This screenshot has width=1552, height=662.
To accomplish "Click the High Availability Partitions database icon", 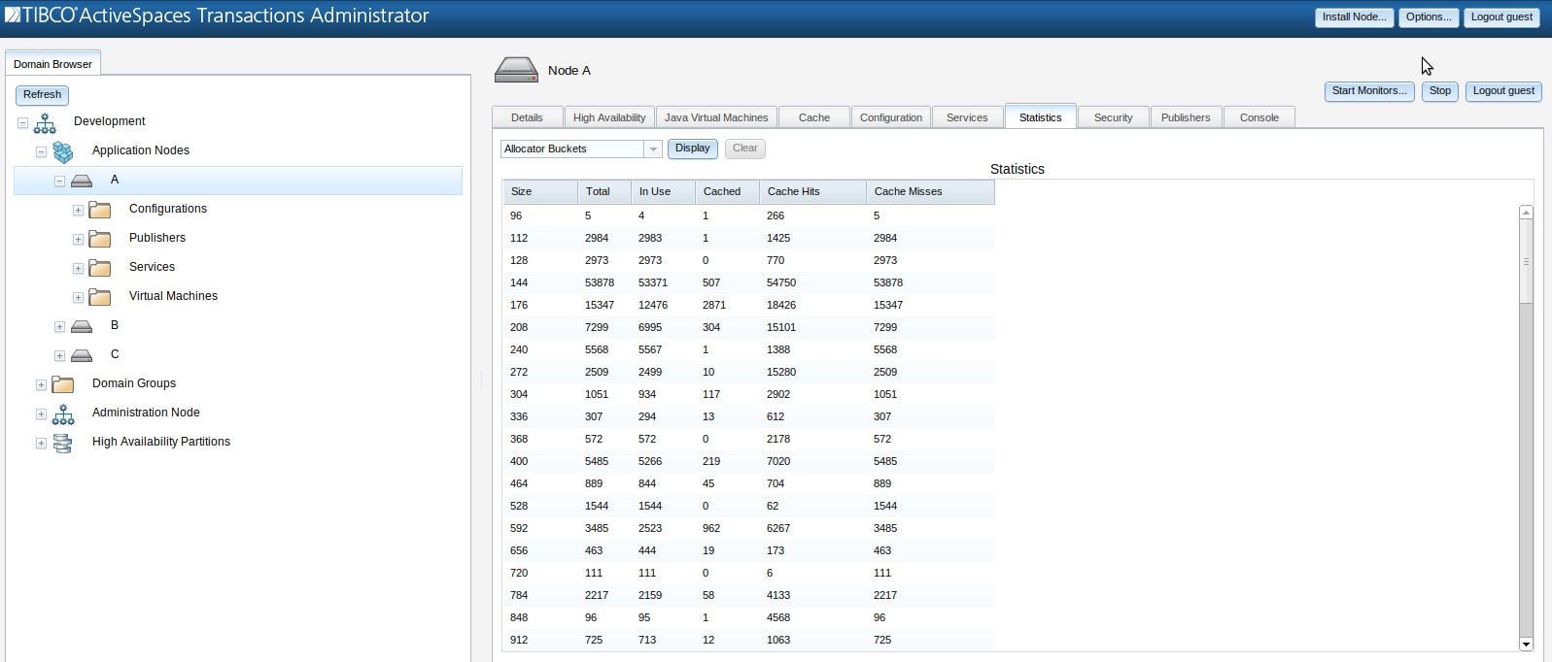I will [x=63, y=444].
